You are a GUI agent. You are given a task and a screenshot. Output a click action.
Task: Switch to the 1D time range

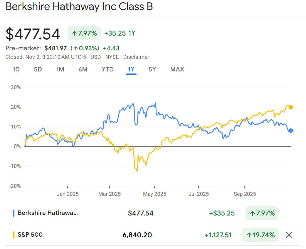[x=16, y=69]
